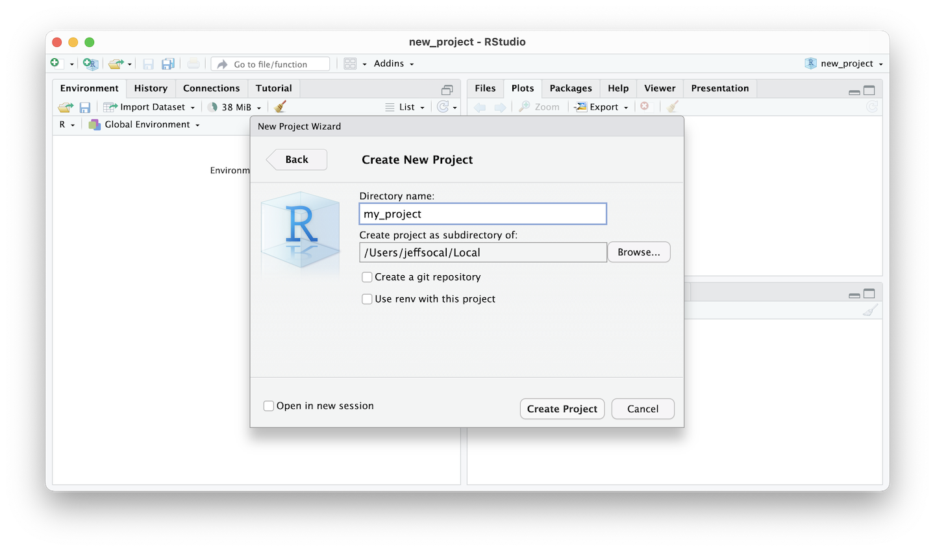
Task: Click the Print icon in main toolbar
Action: pos(193,64)
